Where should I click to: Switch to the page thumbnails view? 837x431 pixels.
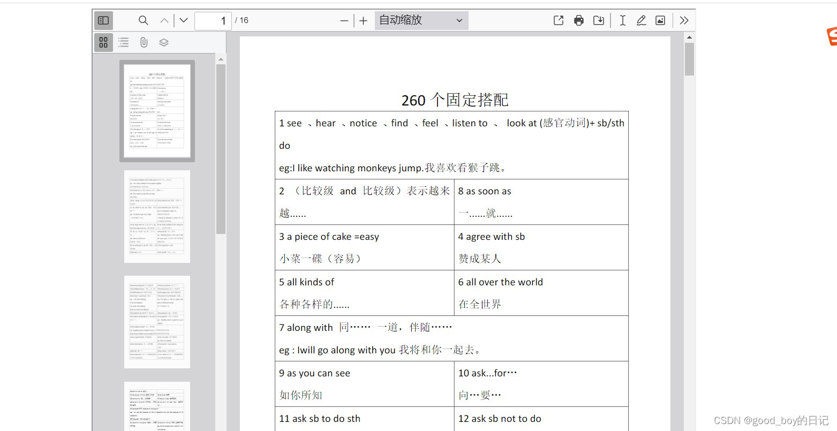point(103,42)
